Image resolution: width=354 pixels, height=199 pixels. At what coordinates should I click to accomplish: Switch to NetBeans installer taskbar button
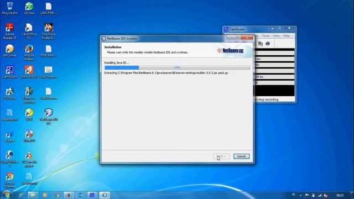pyautogui.click(x=105, y=195)
